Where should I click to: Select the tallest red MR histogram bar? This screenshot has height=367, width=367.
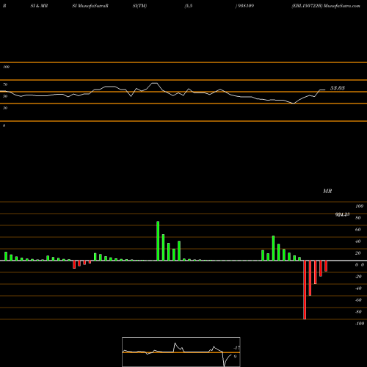click(x=305, y=290)
